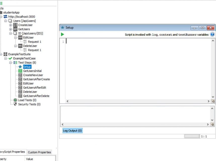Open the GroovyScript Properties tab

click(12, 152)
